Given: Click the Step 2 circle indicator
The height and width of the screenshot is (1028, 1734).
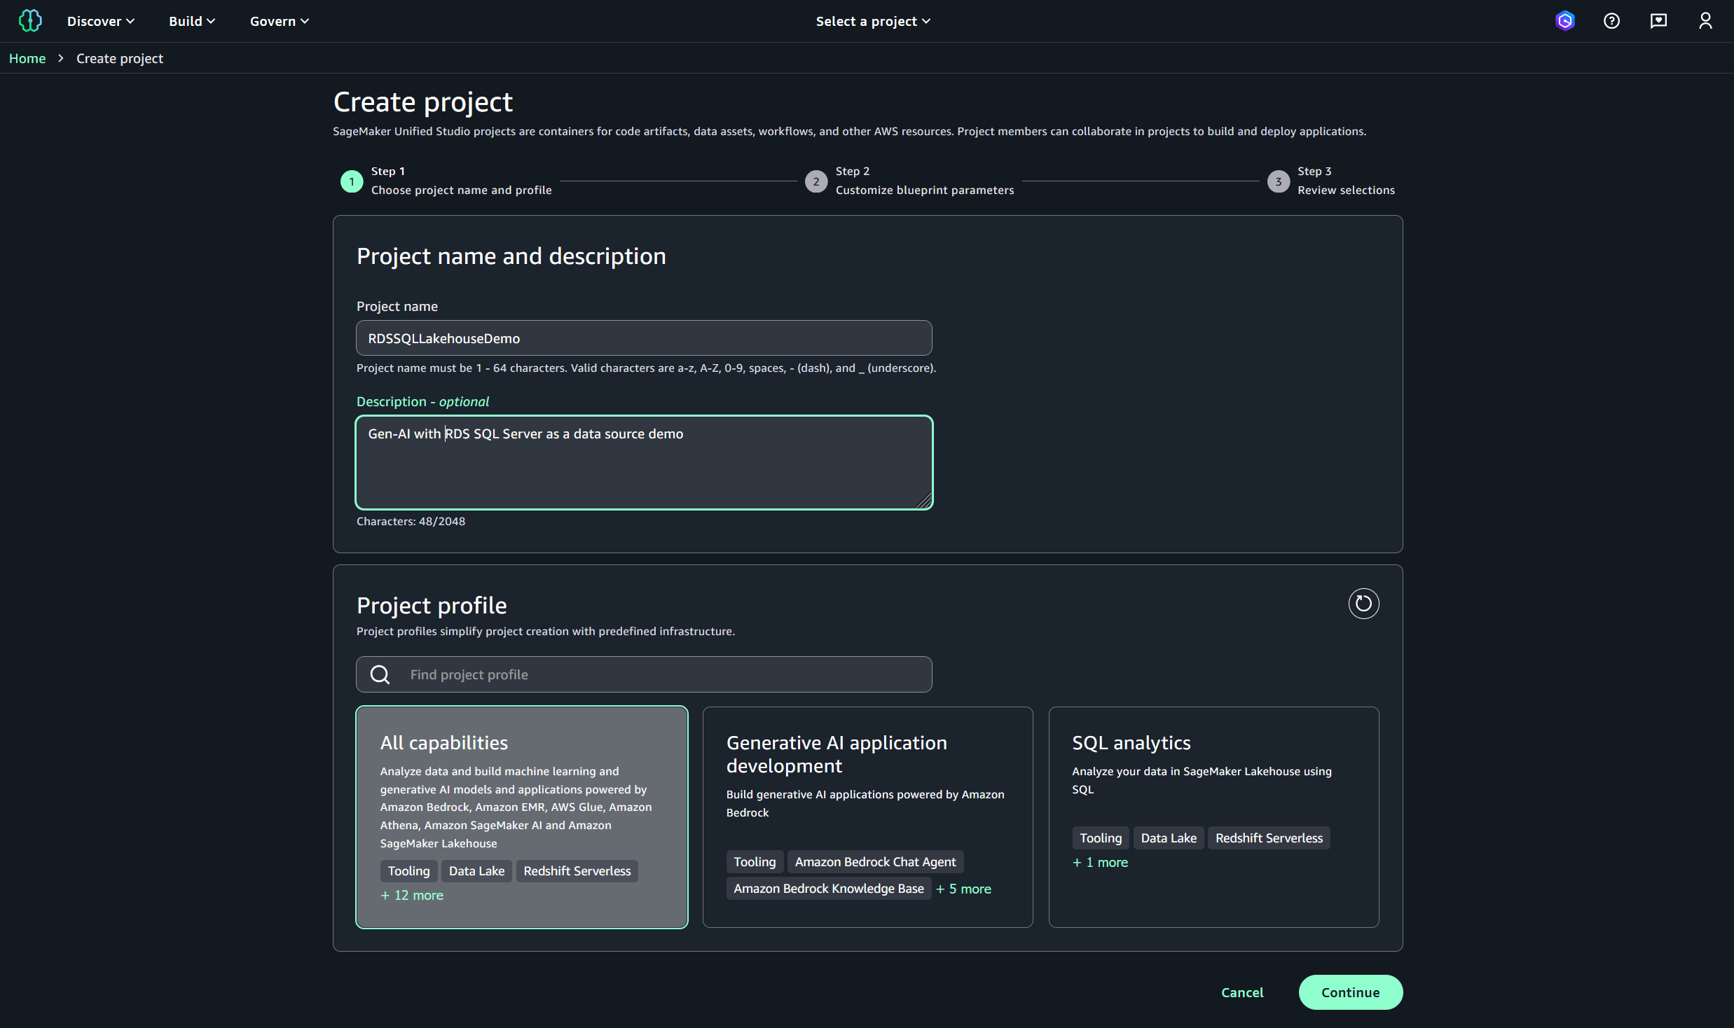Looking at the screenshot, I should (x=816, y=181).
